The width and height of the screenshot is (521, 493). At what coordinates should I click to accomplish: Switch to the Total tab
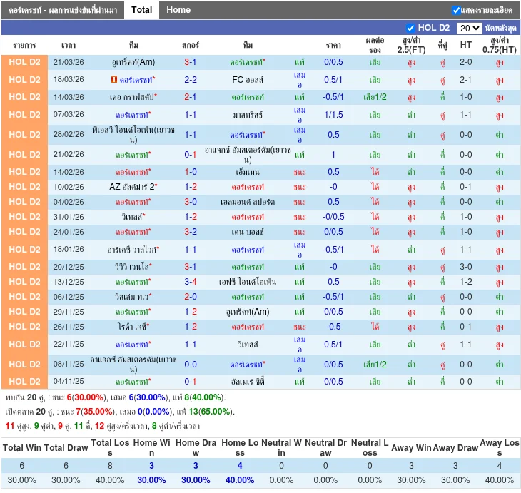click(x=141, y=10)
